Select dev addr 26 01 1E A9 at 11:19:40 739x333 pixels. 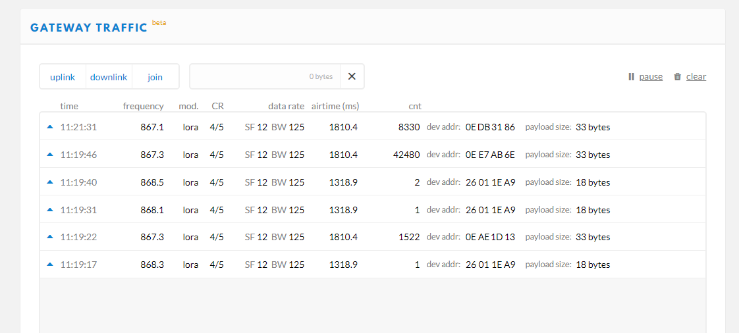490,182
